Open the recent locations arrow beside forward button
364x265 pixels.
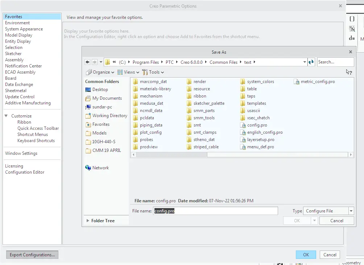pos(101,62)
